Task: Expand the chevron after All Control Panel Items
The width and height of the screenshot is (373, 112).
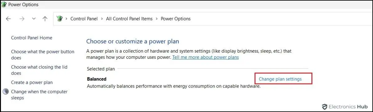Action: point(157,19)
